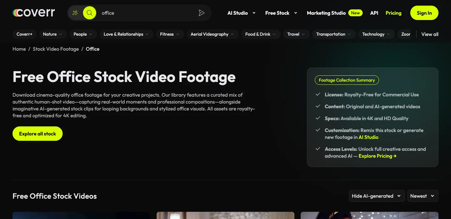451x219 pixels.
Task: Go to the Home breadcrumb
Action: tap(19, 49)
